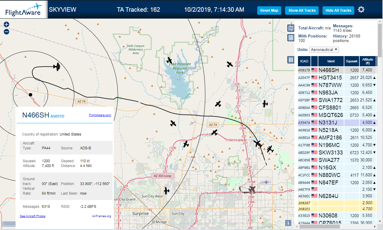
Task: Toggle the grid overlay icon
Action: pyautogui.click(x=290, y=37)
